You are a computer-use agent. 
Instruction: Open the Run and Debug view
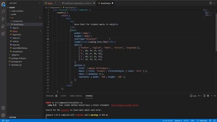click(3, 26)
